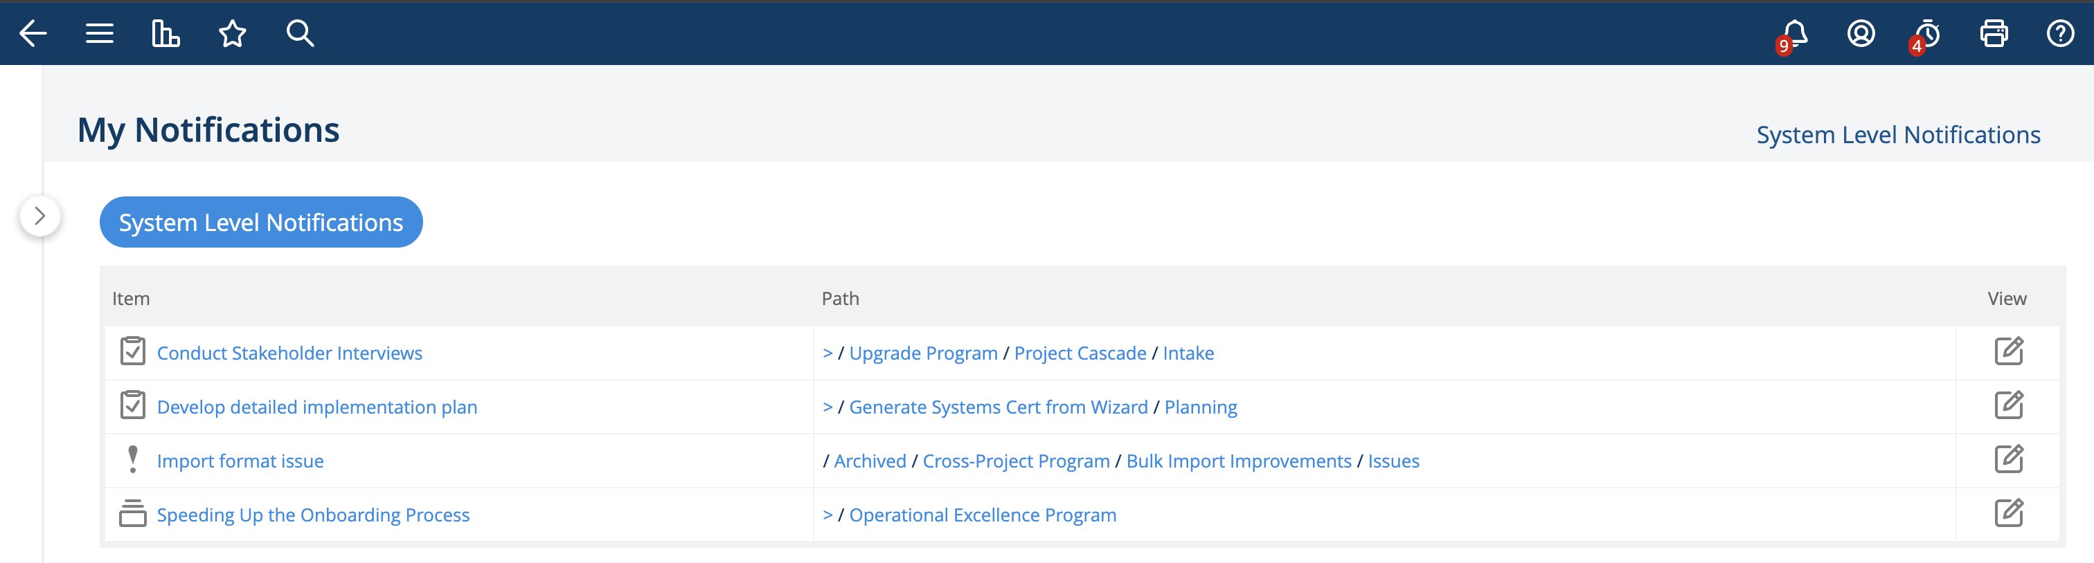
Task: Select the System Level Notifications pill
Action: (x=260, y=221)
